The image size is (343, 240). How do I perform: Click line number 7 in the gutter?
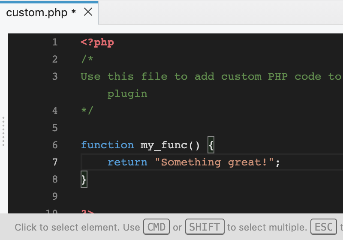(55, 162)
